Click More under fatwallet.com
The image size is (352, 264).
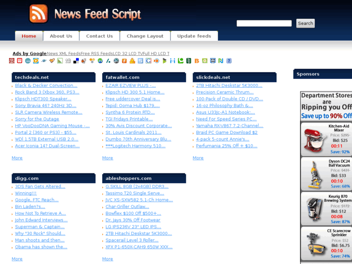point(107,158)
